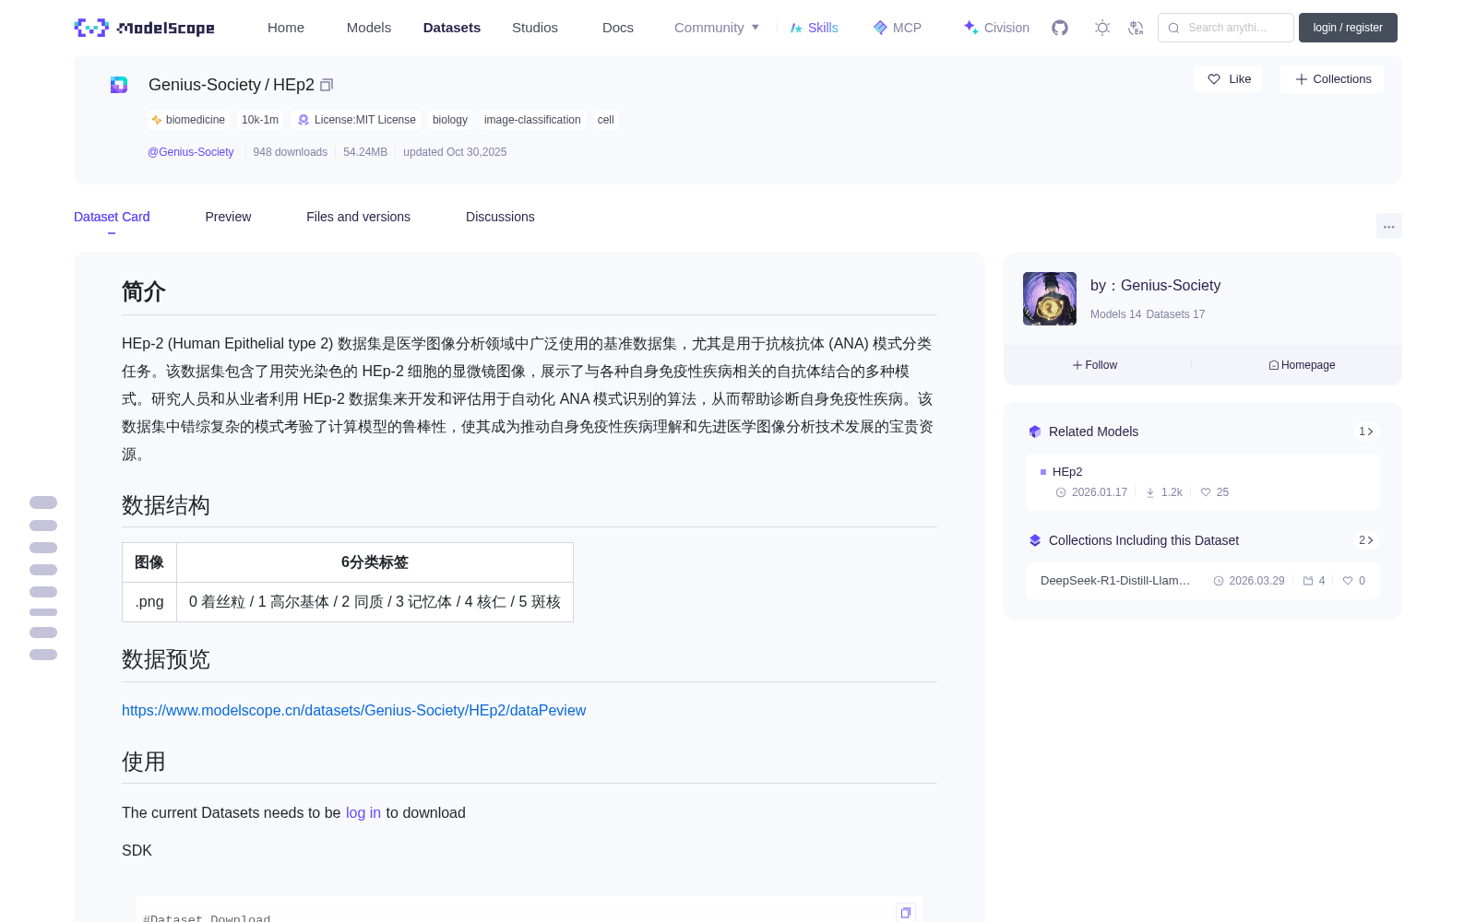Screen dimensions: 1476x922
Task: Click the 'Models 14' author stat
Action: click(1115, 314)
